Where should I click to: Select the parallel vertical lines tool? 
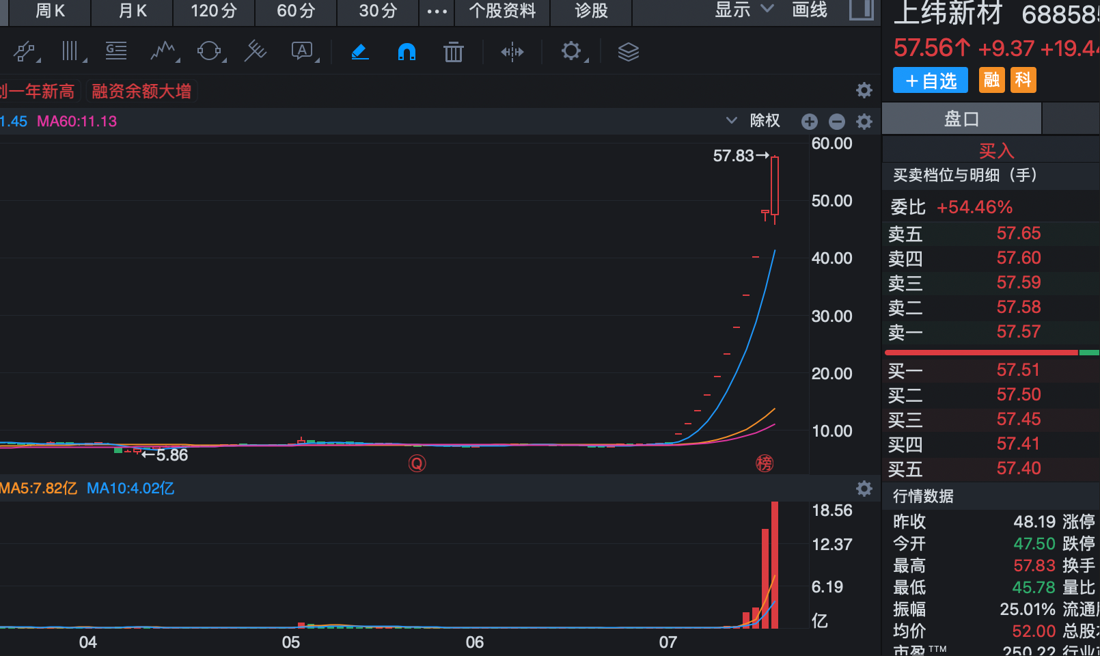[71, 51]
